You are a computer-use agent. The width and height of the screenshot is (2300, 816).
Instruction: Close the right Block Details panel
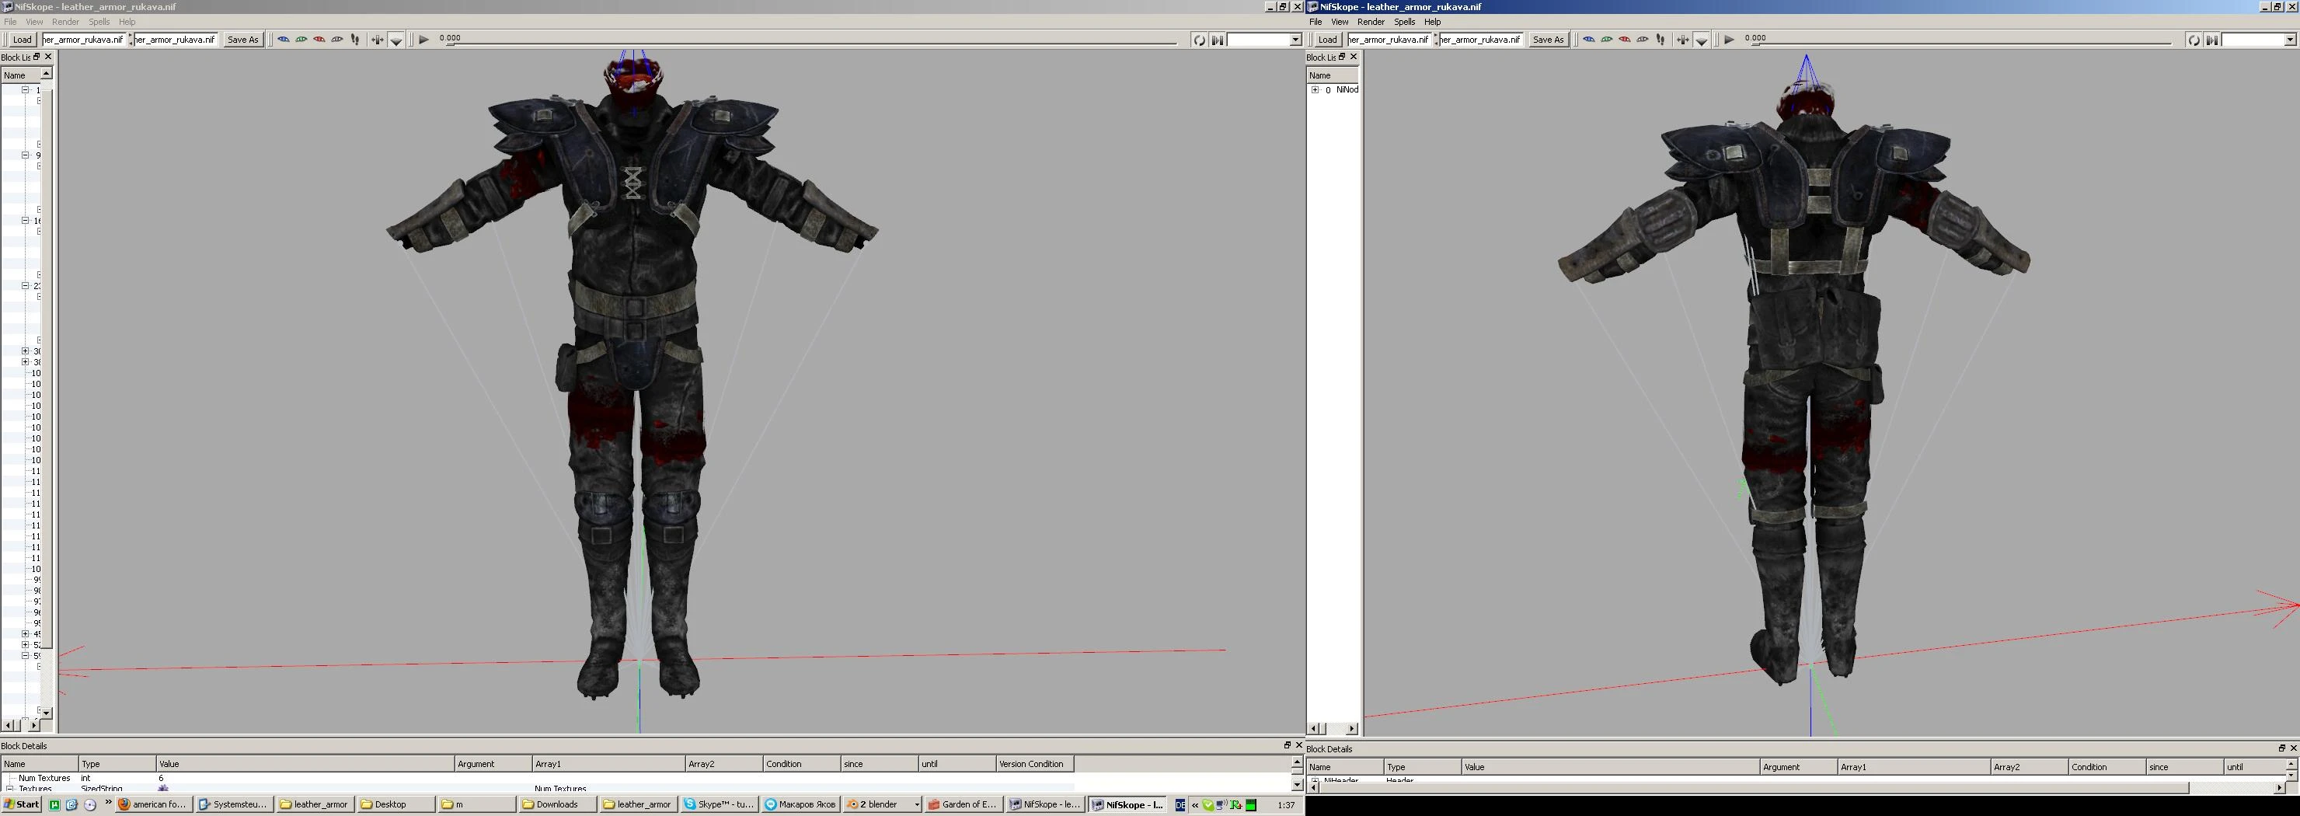point(2293,748)
